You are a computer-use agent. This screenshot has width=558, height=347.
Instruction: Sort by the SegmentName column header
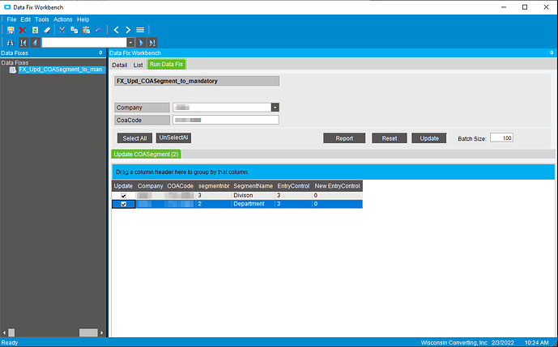253,186
